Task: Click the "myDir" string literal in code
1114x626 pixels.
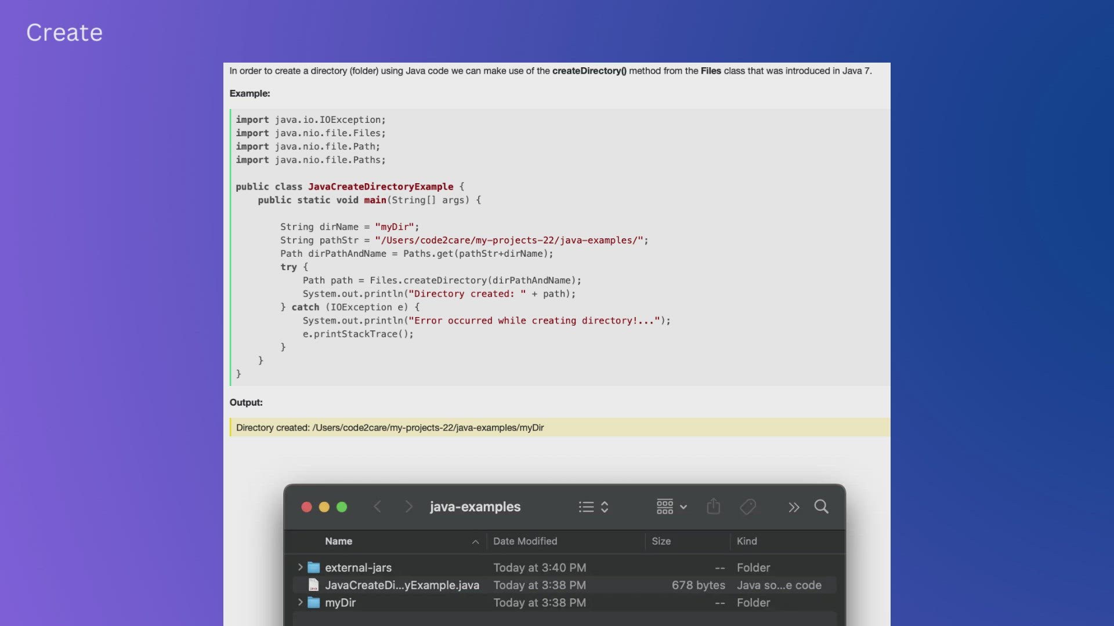Action: point(395,227)
